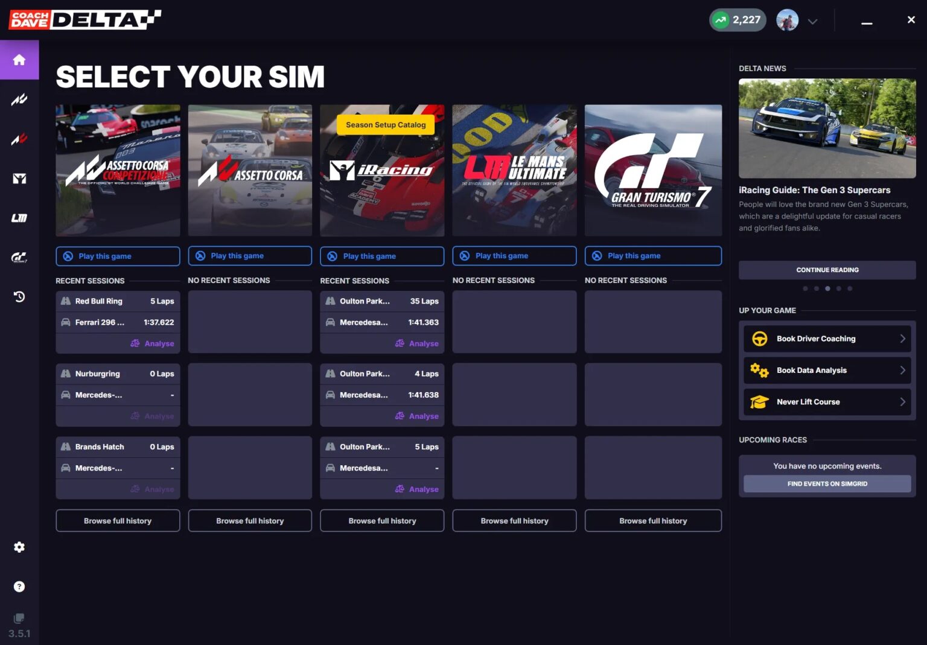This screenshot has height=645, width=927.
Task: Open the Never Lift Course item
Action: 827,402
